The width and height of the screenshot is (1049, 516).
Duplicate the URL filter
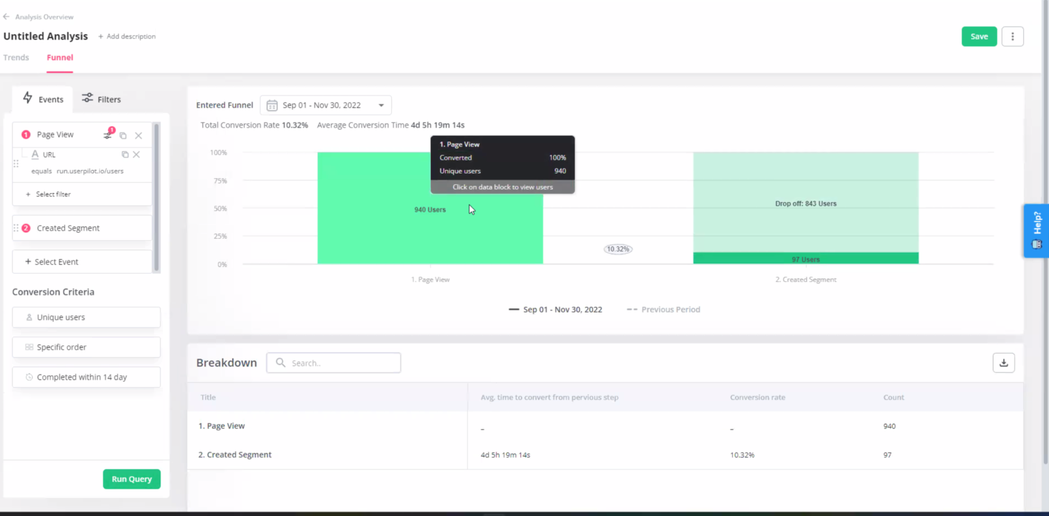(125, 154)
